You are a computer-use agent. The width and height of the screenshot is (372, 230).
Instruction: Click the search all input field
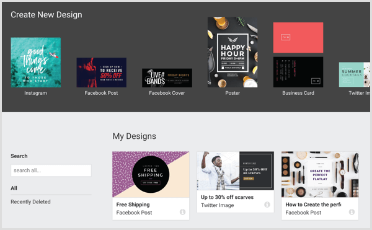pyautogui.click(x=51, y=170)
